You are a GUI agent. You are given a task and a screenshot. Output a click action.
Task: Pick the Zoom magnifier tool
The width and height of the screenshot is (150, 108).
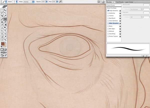tap(5, 39)
